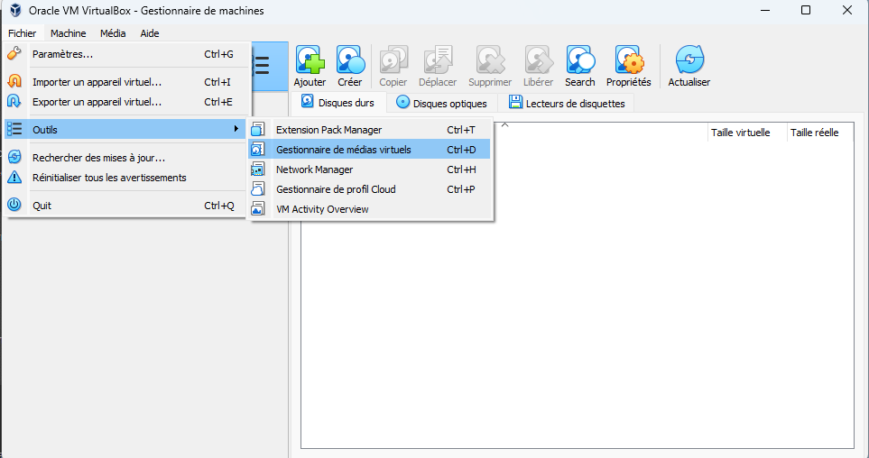The width and height of the screenshot is (869, 458).
Task: Click the Libérer disk toolbar icon
Action: (x=538, y=60)
